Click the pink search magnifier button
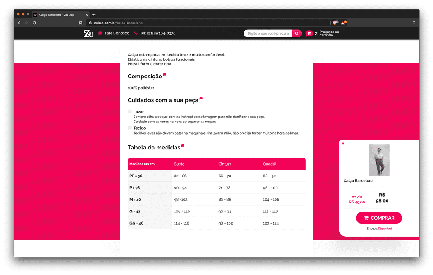The width and height of the screenshot is (433, 275). (x=297, y=33)
